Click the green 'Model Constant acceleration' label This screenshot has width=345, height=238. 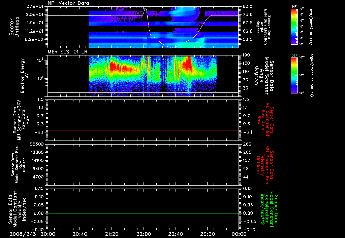click(269, 210)
